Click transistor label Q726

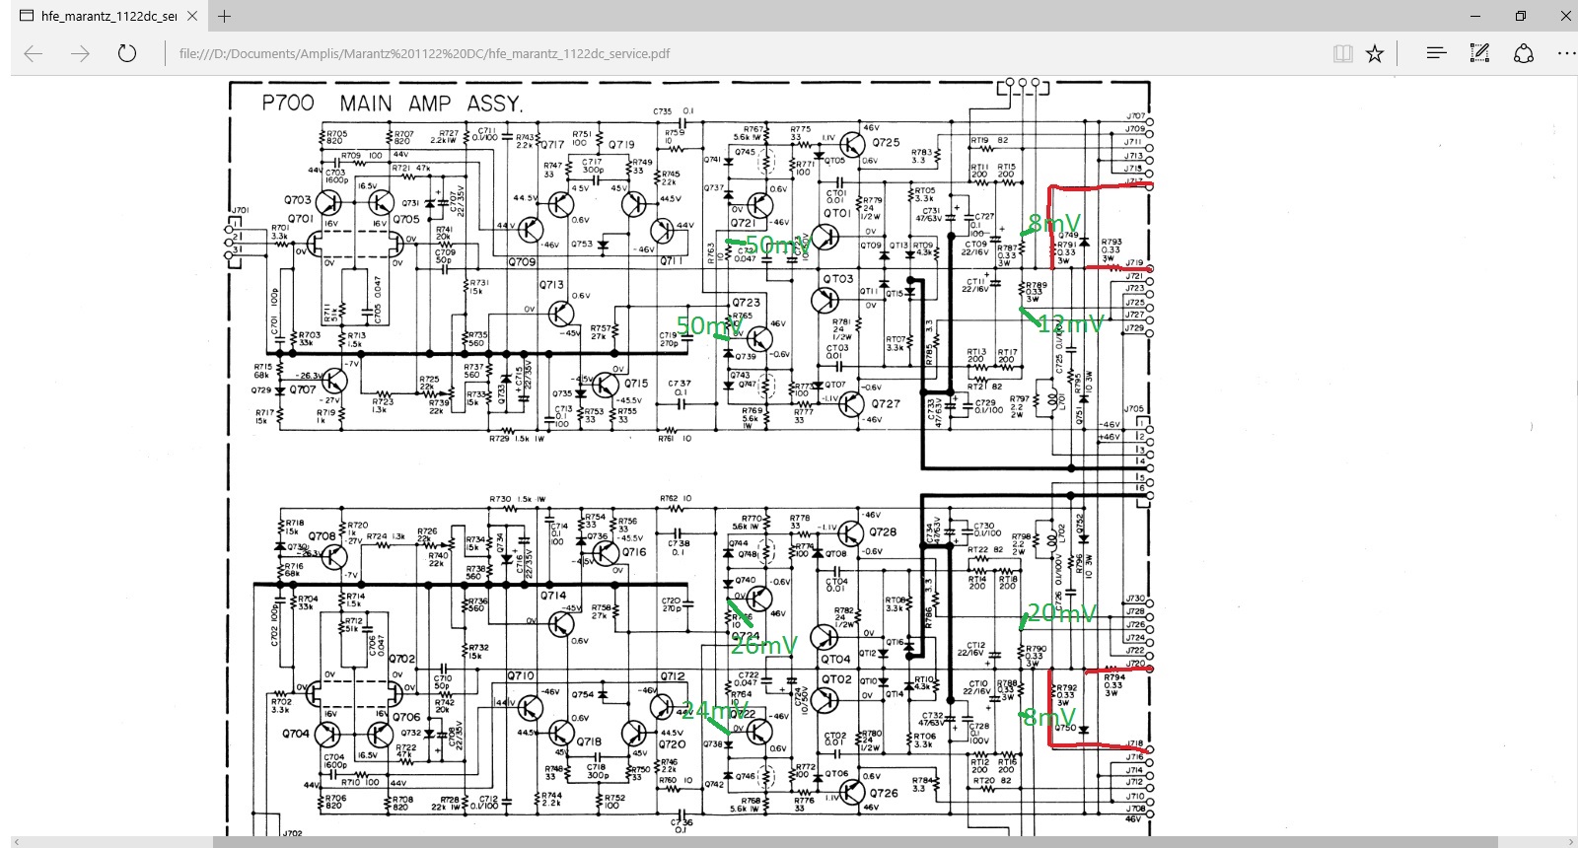(x=884, y=793)
